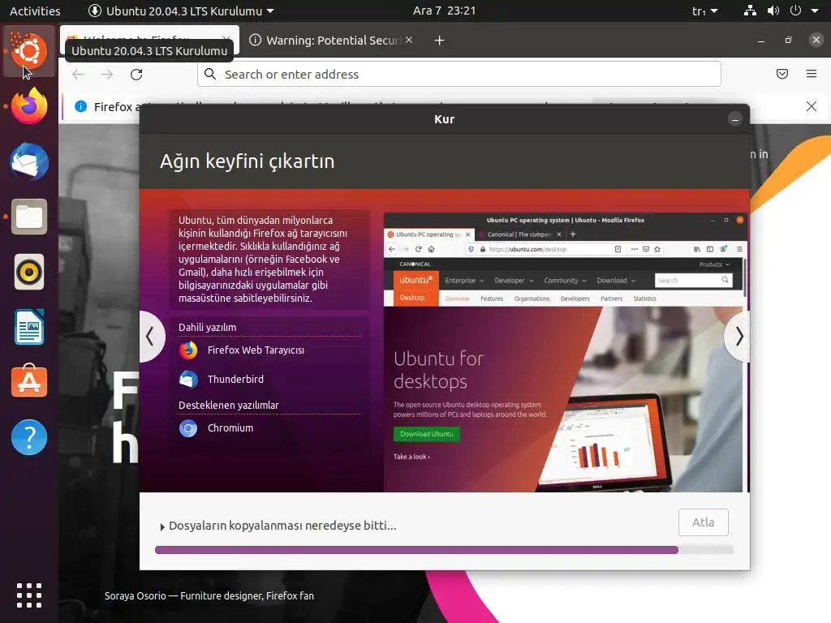The image size is (831, 623).
Task: Open the power icon in top bar
Action: 795,11
